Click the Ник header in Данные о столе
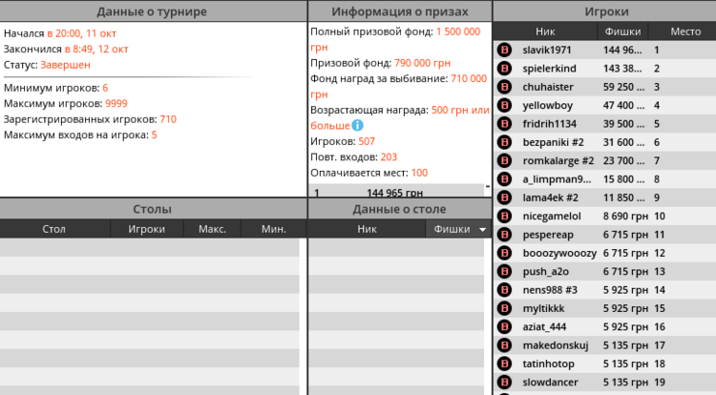Screen dimensions: 716x395 [367, 229]
